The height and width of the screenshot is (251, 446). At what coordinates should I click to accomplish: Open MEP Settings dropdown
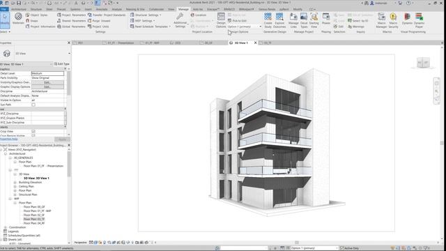(x=142, y=21)
